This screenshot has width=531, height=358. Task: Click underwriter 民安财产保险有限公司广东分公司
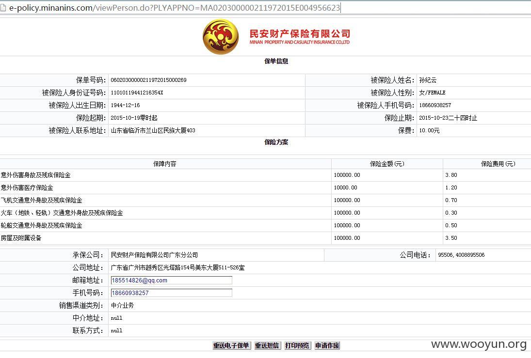pyautogui.click(x=154, y=255)
